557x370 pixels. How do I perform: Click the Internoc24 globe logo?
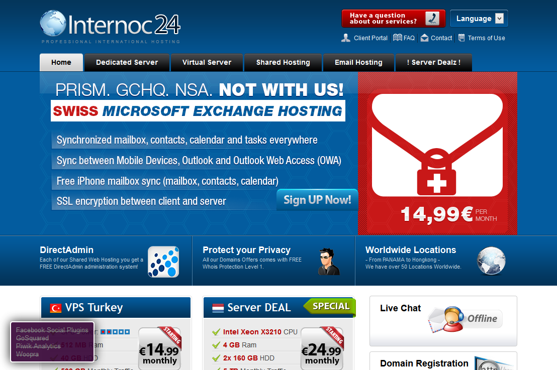(53, 24)
